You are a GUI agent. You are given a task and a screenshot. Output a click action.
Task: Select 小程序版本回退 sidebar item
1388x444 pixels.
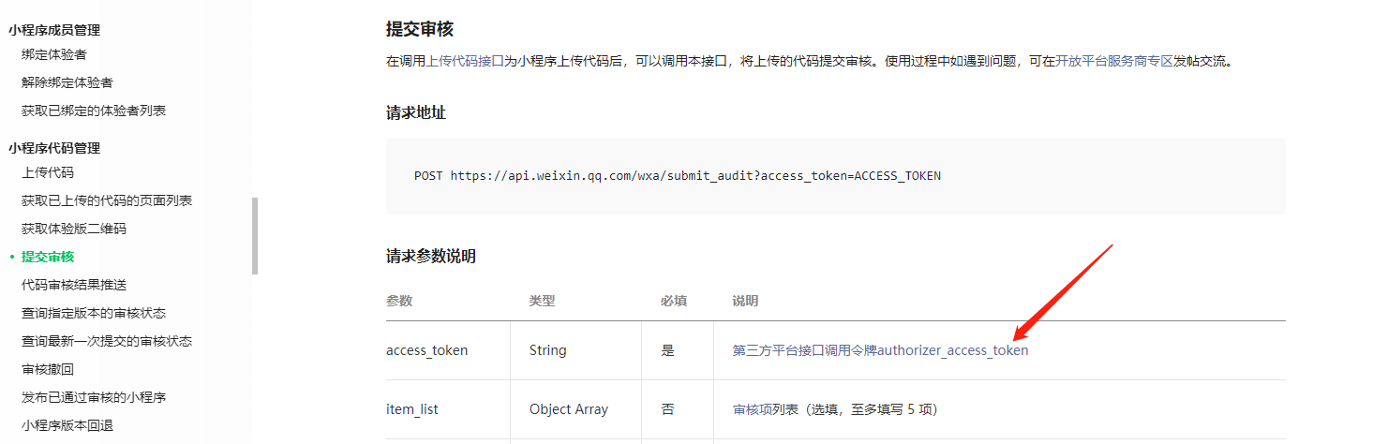coord(67,425)
